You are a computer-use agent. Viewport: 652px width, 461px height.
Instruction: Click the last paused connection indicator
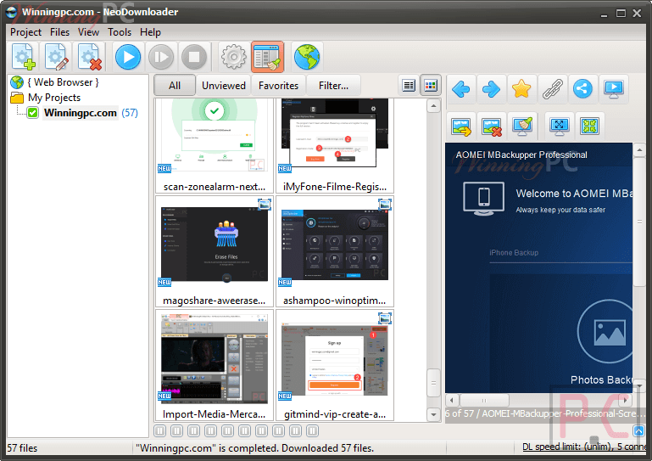coord(312,430)
